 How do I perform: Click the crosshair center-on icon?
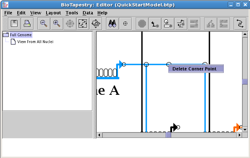[x=125, y=24]
